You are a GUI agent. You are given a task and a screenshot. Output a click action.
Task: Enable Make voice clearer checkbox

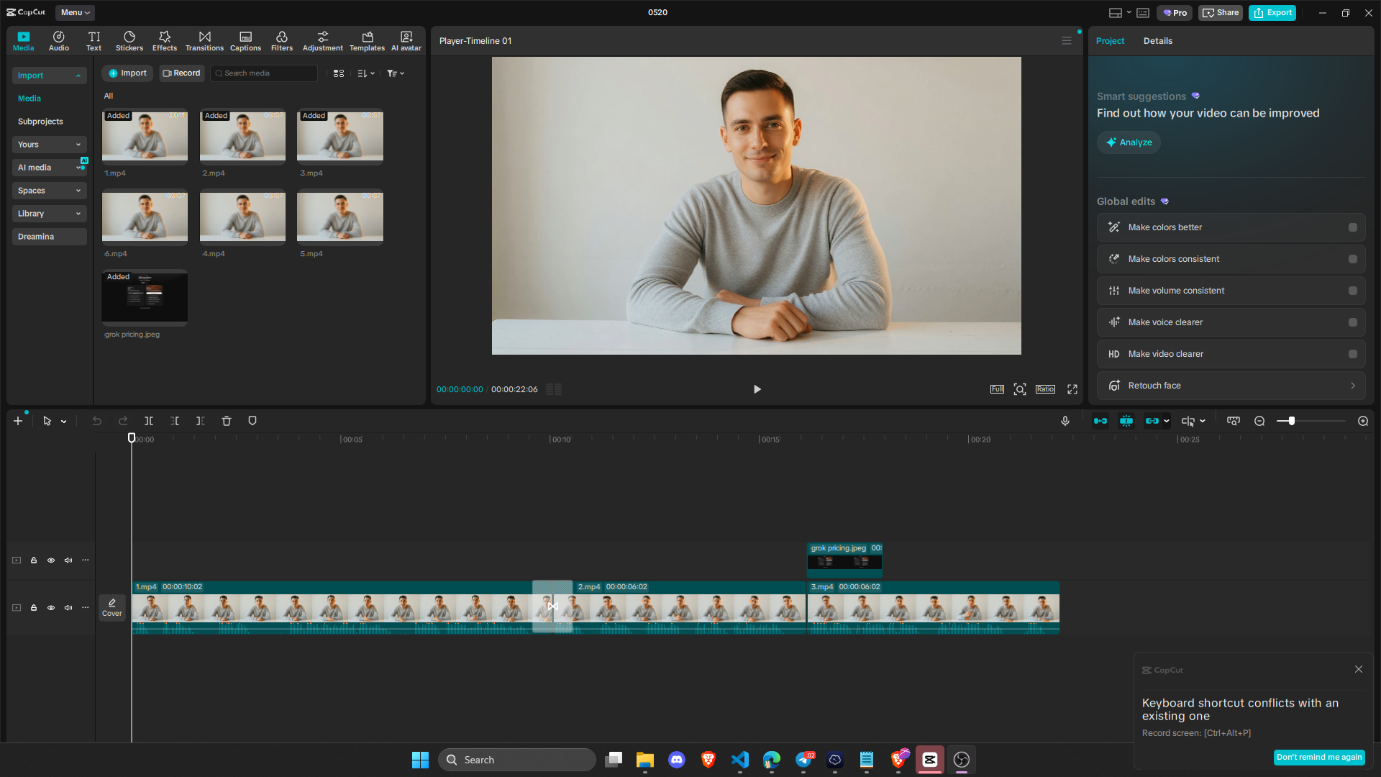pyautogui.click(x=1353, y=322)
